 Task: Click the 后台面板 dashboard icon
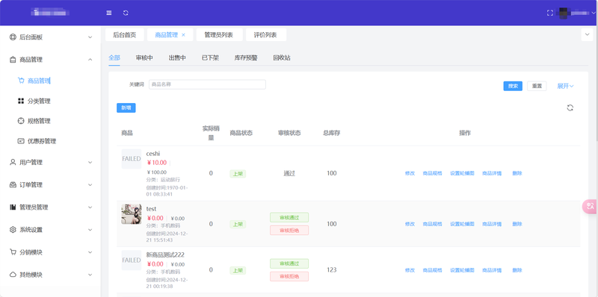[13, 37]
